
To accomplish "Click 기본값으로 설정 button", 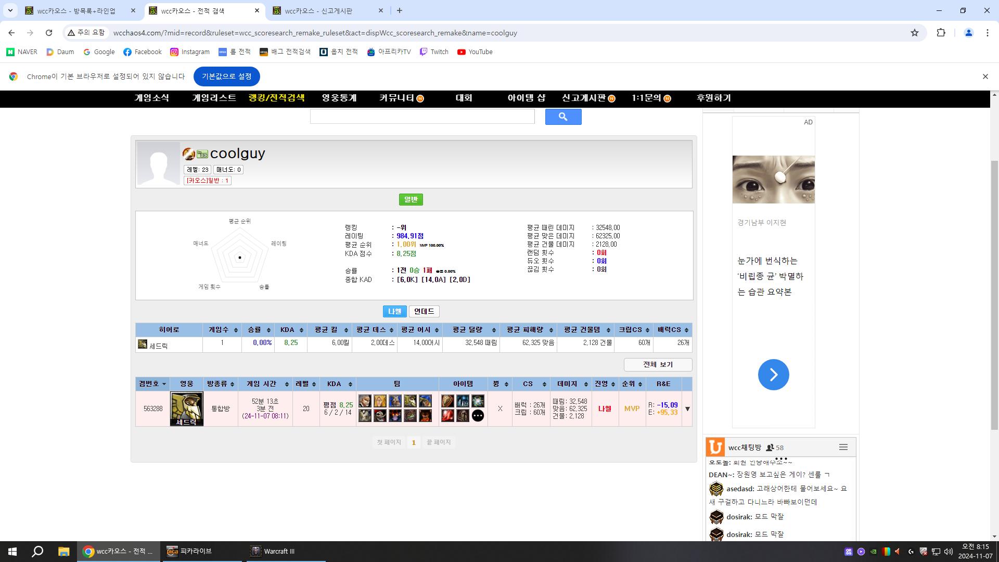I will (x=227, y=76).
